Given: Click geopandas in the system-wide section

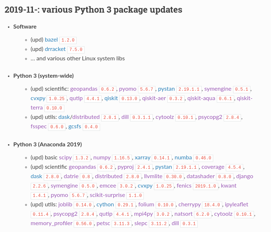Looking at the screenshot, I should [84, 89].
